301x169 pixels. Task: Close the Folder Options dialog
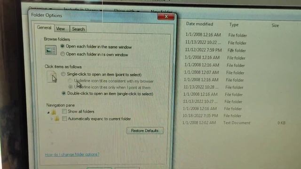point(166,17)
